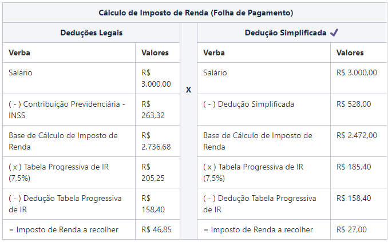Click the table title Cálculo de Imposto de Renda
Screen dimensions: 388x242
[x=196, y=12]
